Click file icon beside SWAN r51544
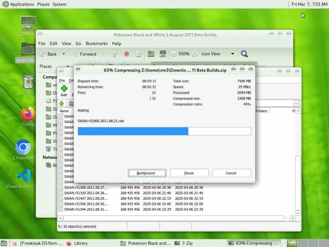The width and height of the screenshot is (329, 247). pyautogui.click(x=61, y=209)
